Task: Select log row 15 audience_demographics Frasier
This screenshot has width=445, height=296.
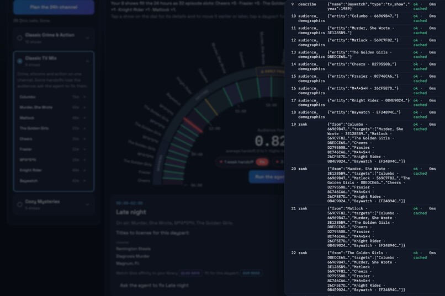Action: [364, 78]
